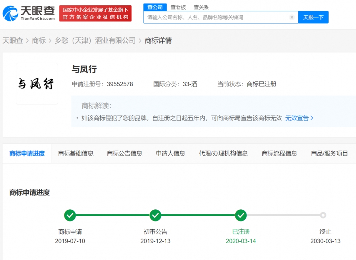Viewport: 356px width, 260px height.
Task: Switch to 商标基础信息 tab
Action: pos(76,154)
